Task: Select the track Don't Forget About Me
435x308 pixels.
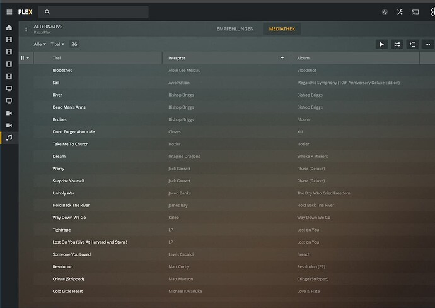Action: (74, 132)
